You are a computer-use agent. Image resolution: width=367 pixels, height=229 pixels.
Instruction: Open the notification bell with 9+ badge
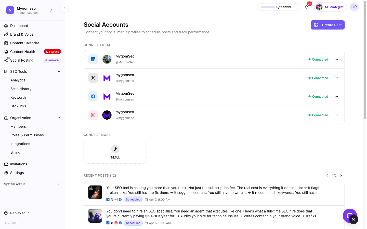306,7
